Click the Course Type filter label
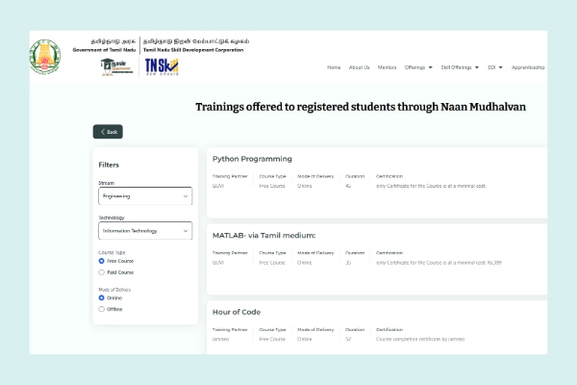Screen dimensions: 577x385 [112, 252]
